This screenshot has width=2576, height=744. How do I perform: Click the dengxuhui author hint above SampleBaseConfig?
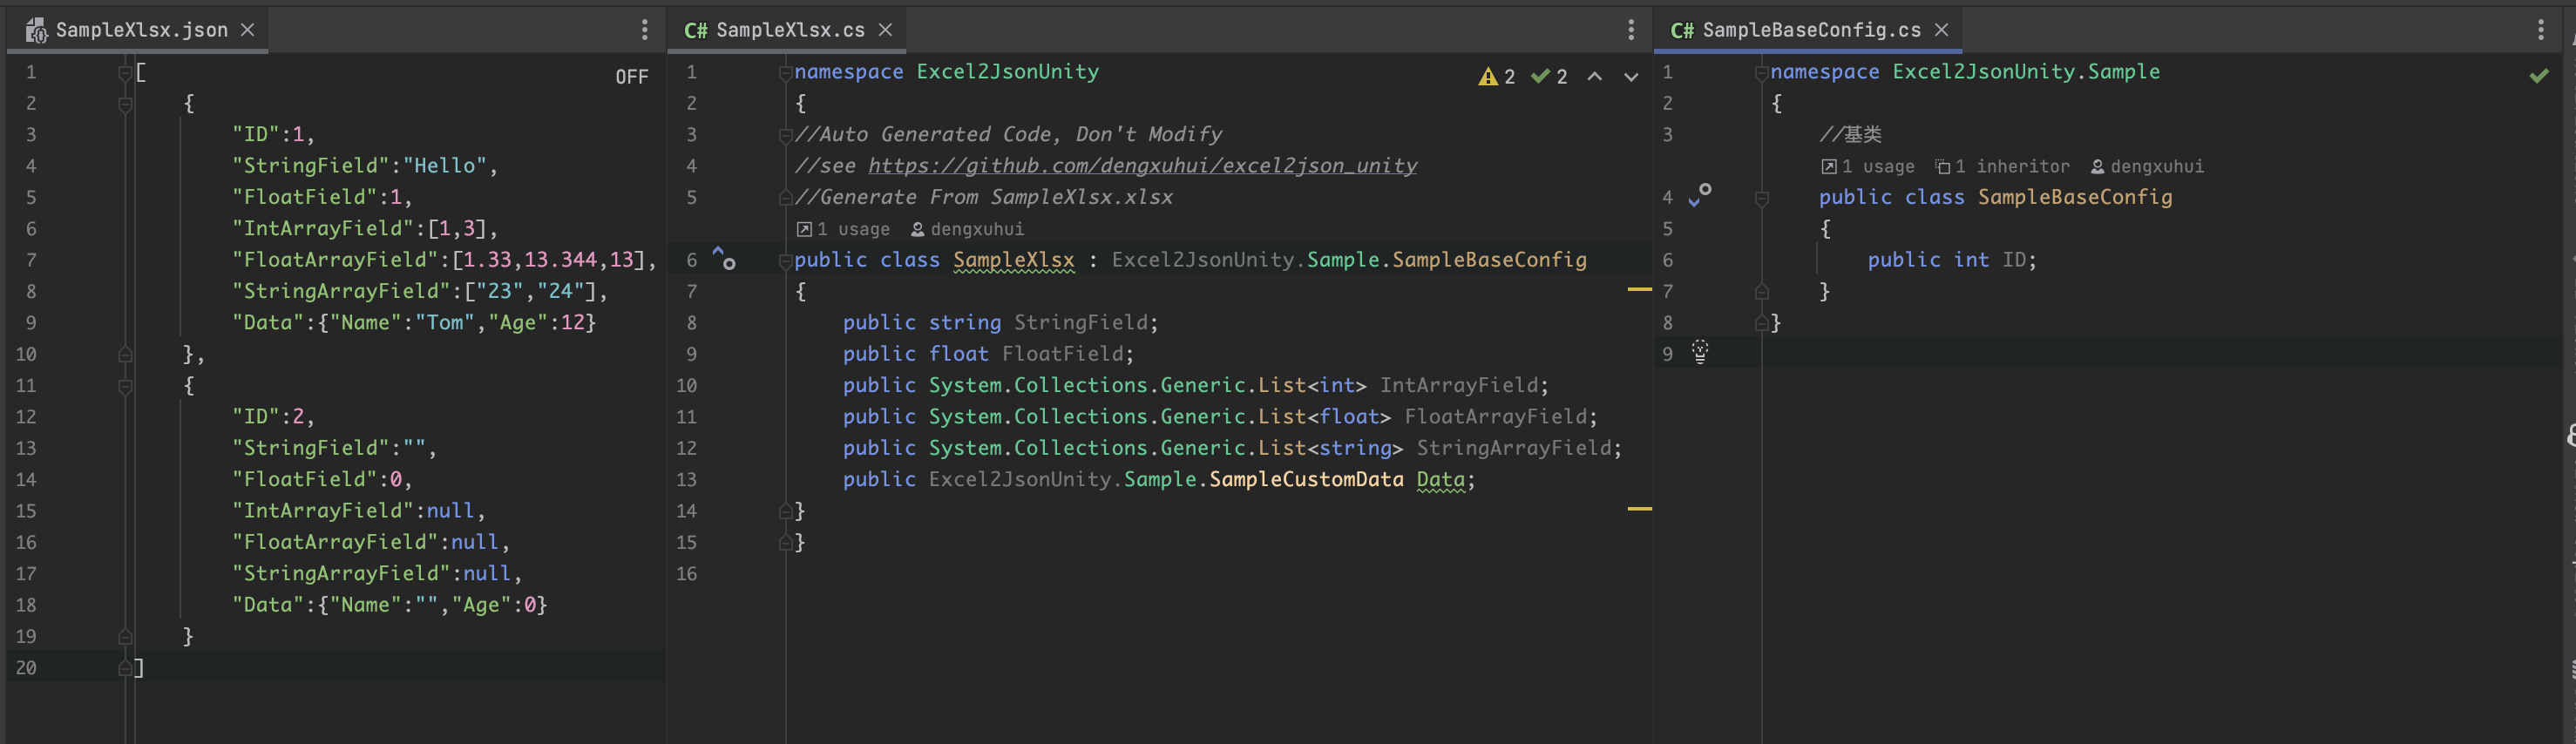pyautogui.click(x=2147, y=167)
